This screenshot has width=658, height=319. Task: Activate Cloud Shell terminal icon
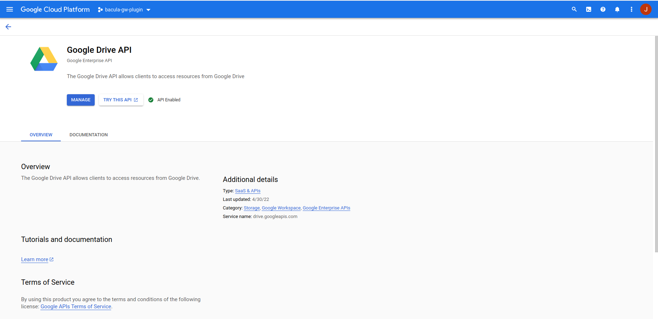(588, 9)
